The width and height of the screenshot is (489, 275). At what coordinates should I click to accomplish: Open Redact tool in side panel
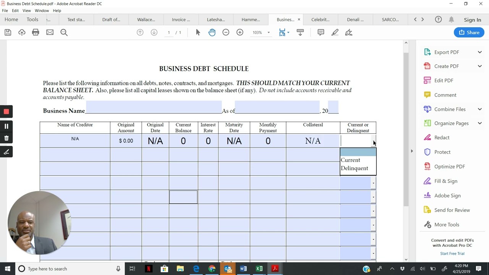point(442,137)
